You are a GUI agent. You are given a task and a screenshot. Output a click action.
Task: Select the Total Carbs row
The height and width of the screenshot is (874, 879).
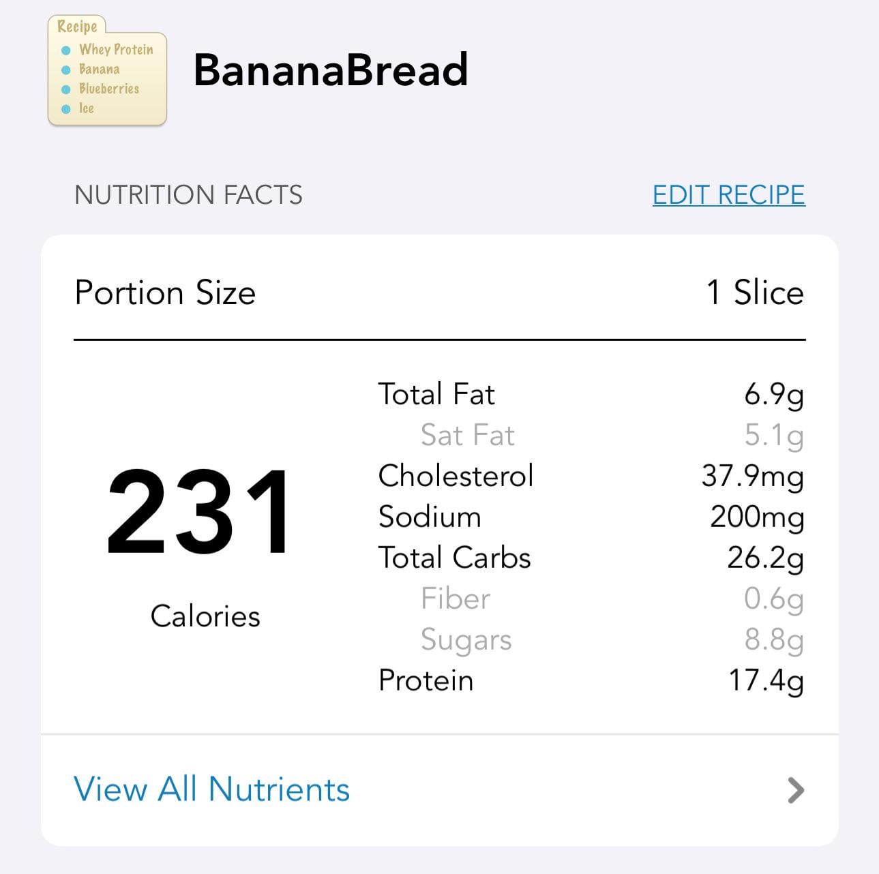[x=591, y=558]
